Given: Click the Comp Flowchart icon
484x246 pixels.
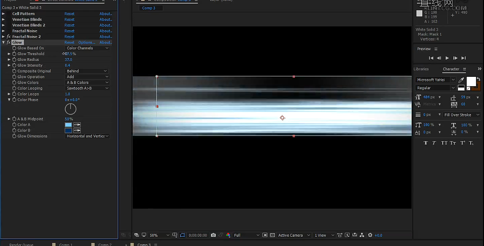Looking at the screenshot, I should coord(362,235).
